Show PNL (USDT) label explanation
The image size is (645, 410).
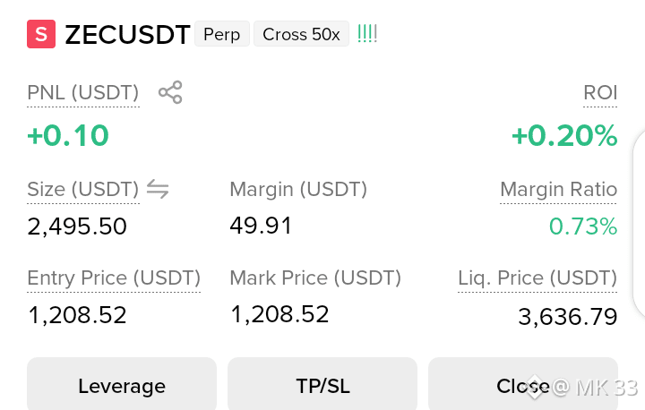coord(83,93)
